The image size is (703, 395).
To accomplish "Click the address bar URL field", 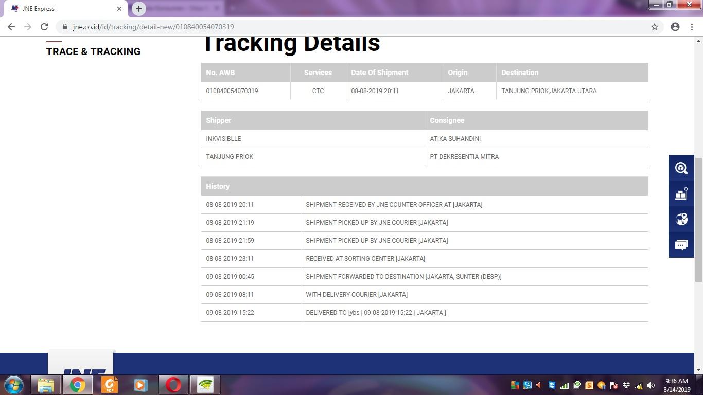I will coord(355,27).
